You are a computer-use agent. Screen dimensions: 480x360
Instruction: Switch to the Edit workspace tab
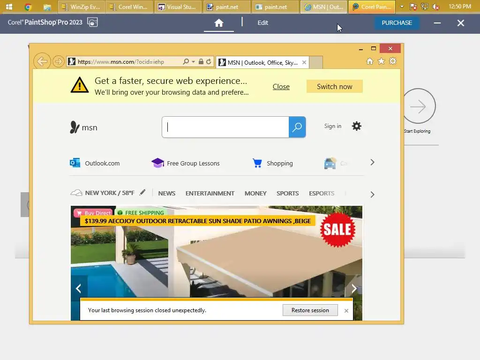(x=262, y=23)
